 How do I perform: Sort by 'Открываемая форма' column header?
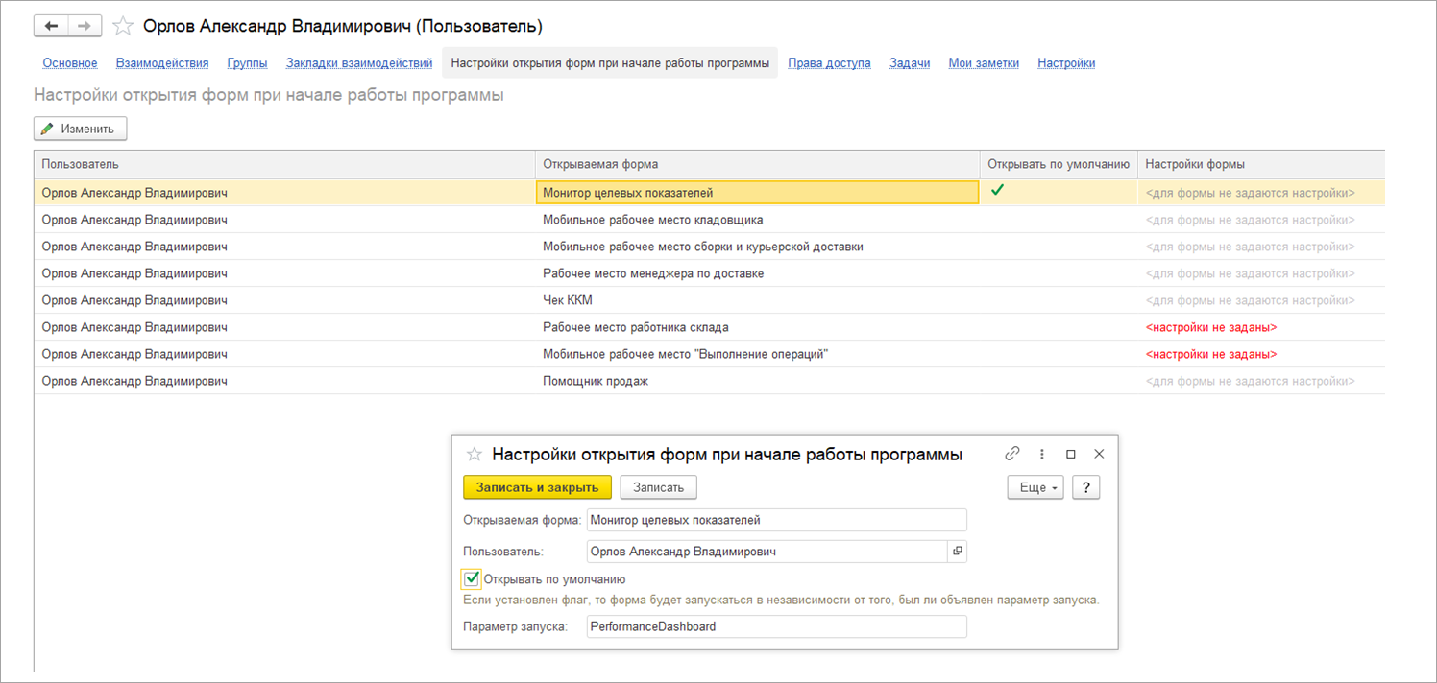(755, 164)
